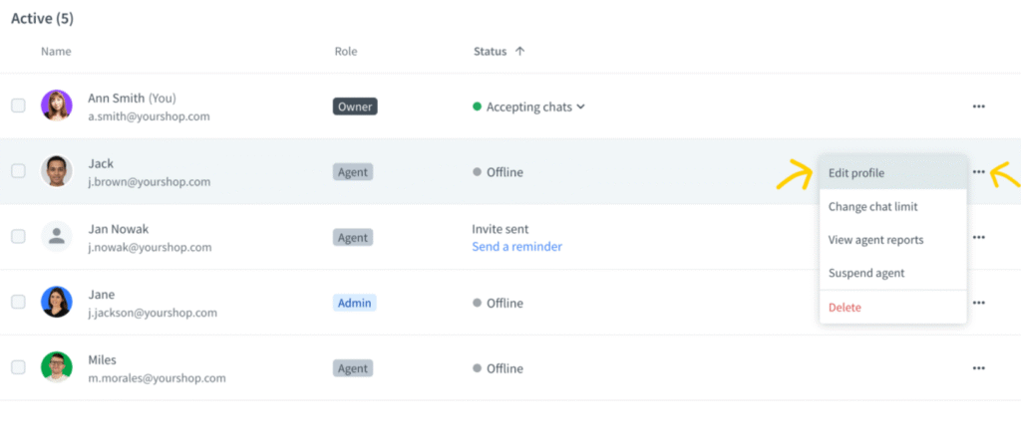The width and height of the screenshot is (1021, 446).
Task: Click Suspend agent in context menu
Action: (x=866, y=273)
